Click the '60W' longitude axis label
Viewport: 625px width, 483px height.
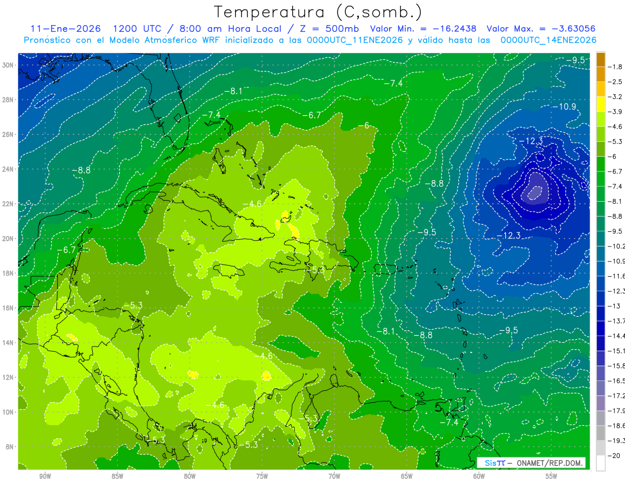point(479,476)
